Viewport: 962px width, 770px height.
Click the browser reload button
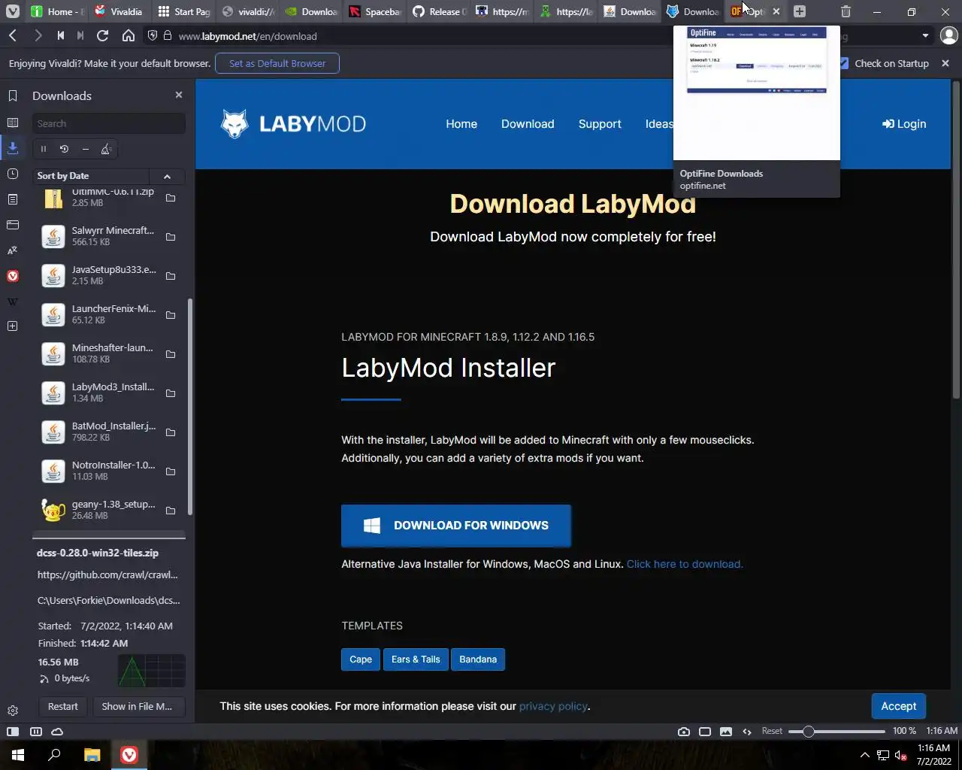103,35
